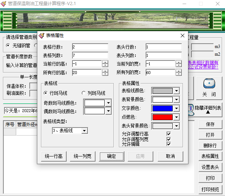Close the 表格属性 dialog with the X
Screen dimensions: 225x196
pyautogui.click(x=183, y=36)
